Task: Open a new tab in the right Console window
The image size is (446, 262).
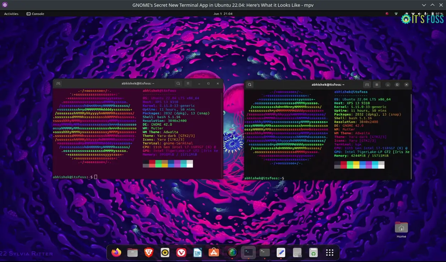Action: (x=367, y=85)
